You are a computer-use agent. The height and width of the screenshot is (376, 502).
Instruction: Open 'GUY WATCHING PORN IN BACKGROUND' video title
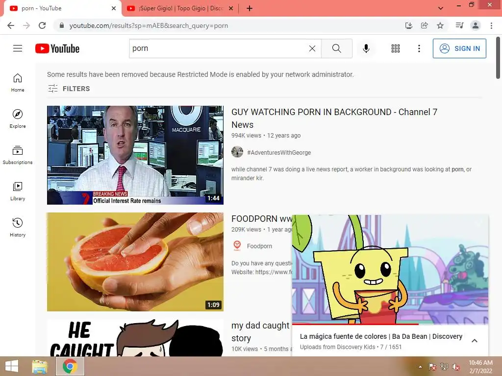[x=334, y=118]
